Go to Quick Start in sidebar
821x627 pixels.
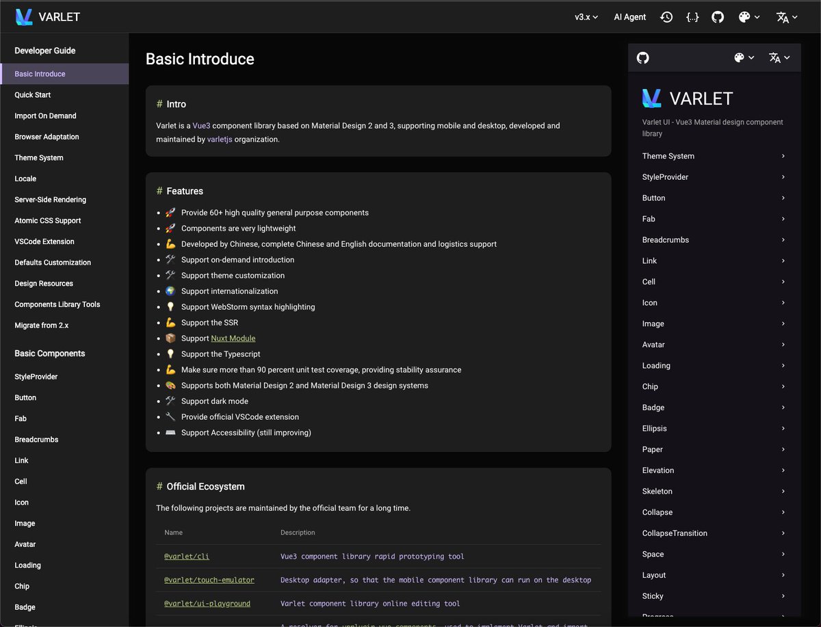[64, 95]
